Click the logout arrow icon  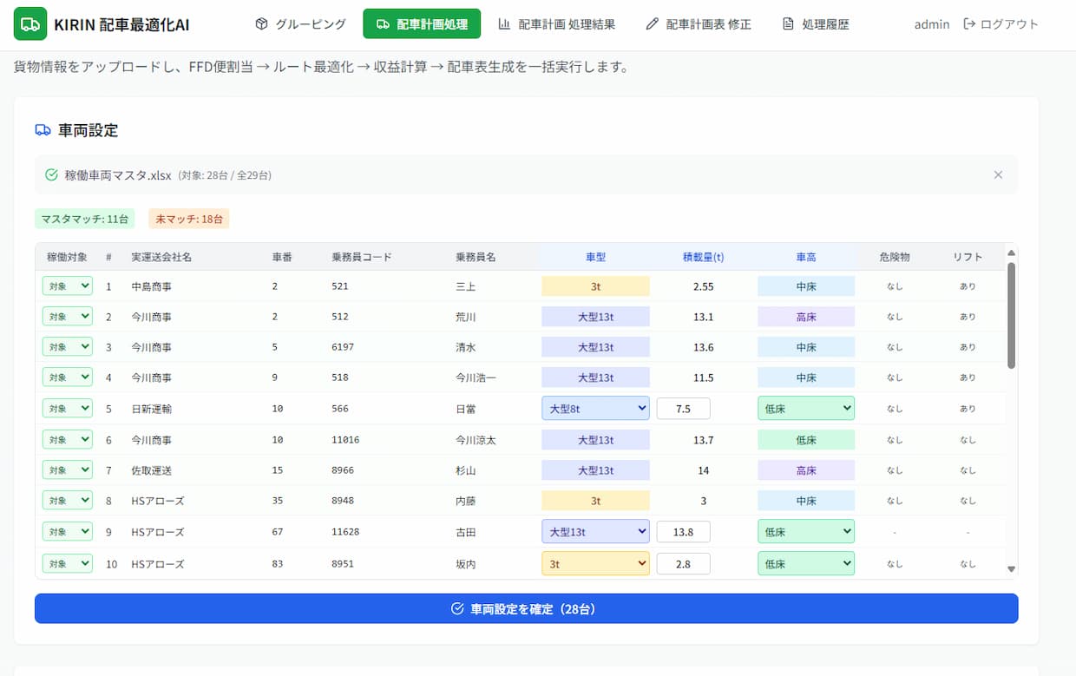[x=969, y=24]
